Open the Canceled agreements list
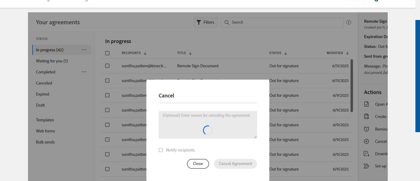 [x=44, y=83]
